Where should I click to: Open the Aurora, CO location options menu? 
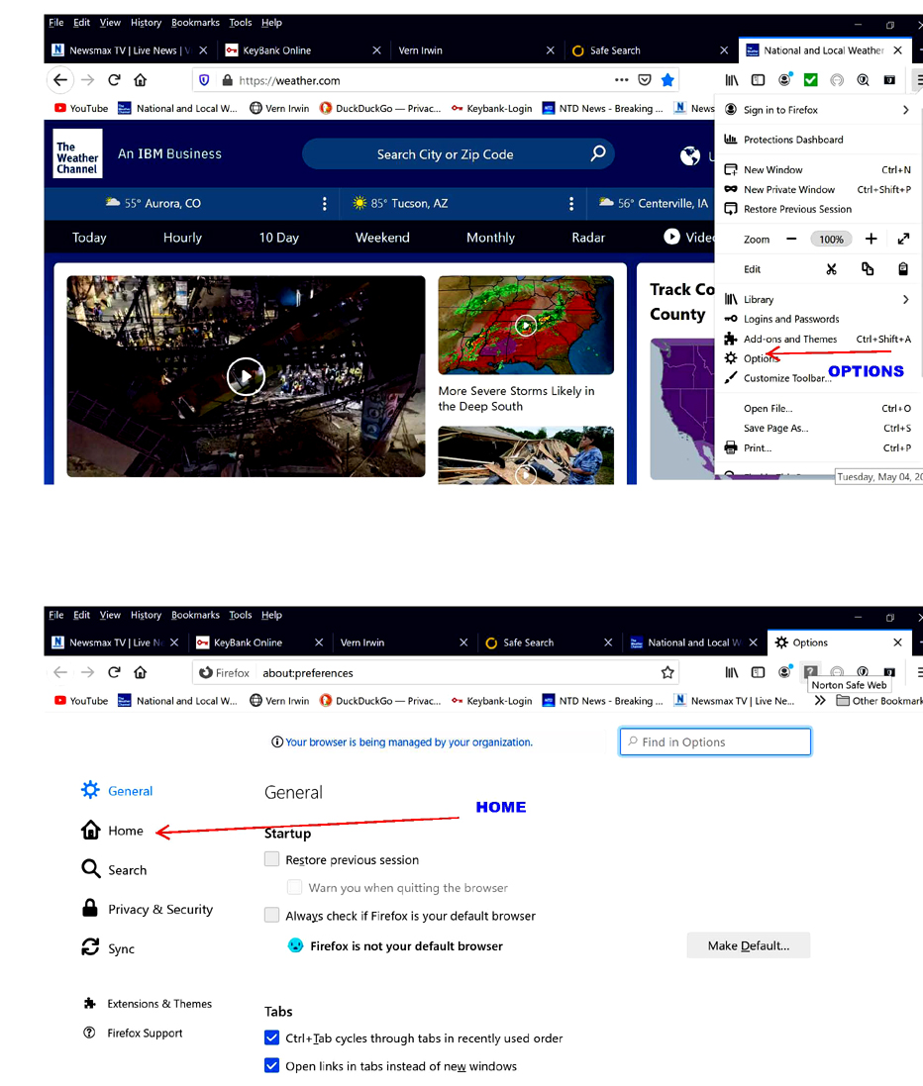pos(325,203)
